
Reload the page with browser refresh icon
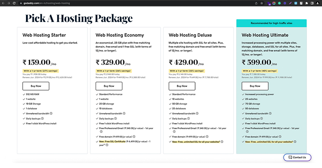13,3
